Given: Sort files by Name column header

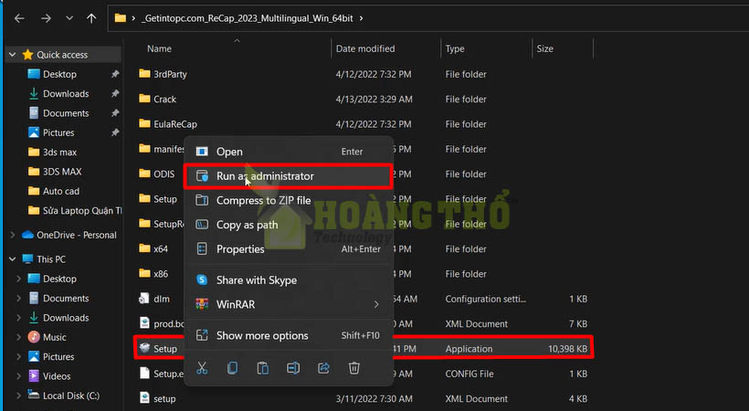Looking at the screenshot, I should [x=159, y=48].
